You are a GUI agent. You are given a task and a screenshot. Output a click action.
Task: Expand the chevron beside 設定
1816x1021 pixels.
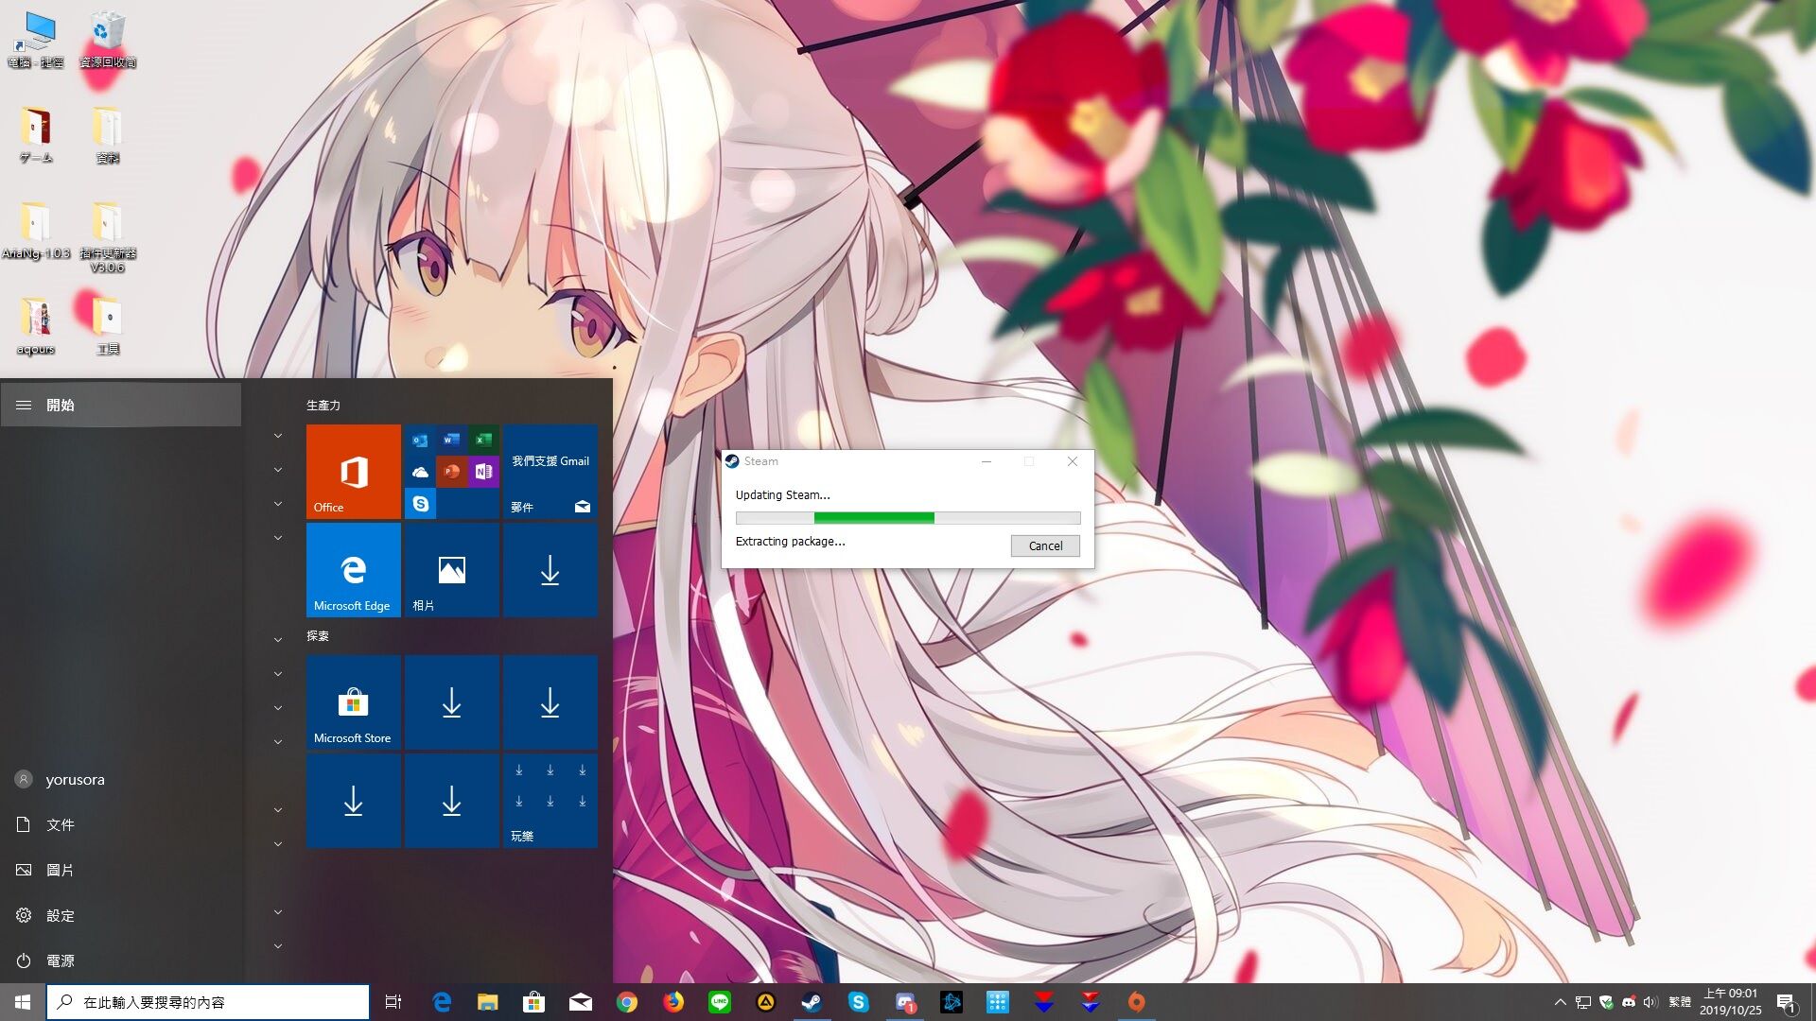point(278,912)
